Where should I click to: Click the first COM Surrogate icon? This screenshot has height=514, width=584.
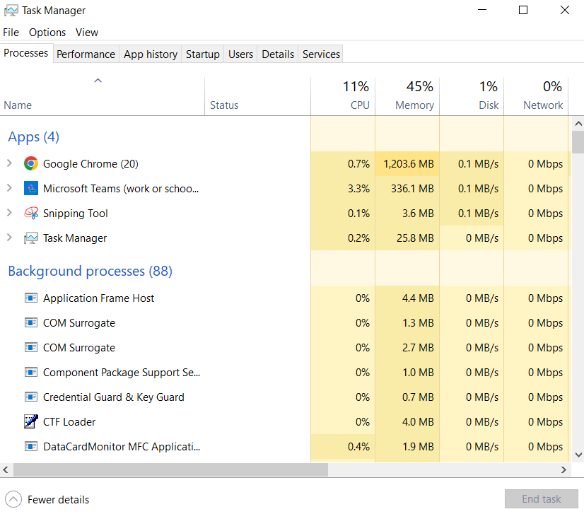pos(31,322)
